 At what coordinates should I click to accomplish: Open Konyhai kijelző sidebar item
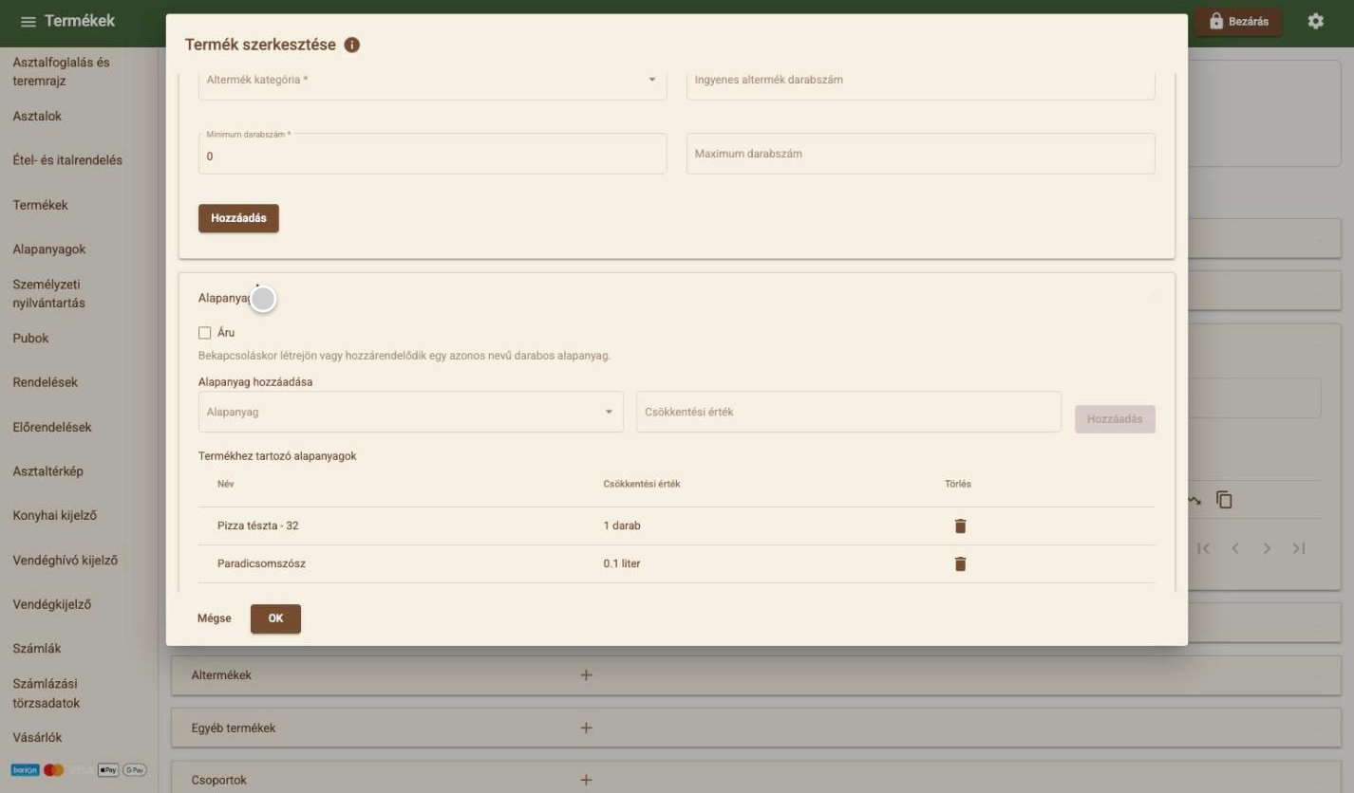point(55,516)
